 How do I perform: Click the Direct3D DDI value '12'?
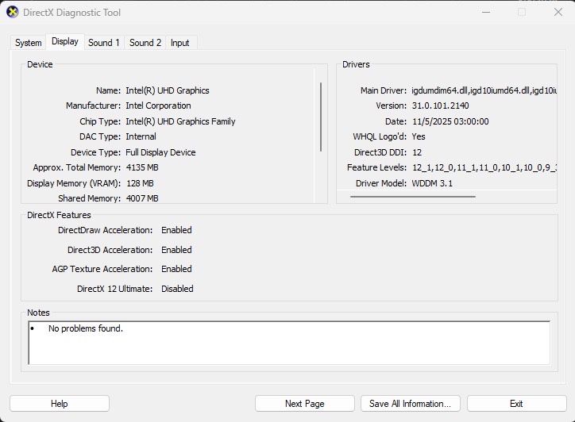(417, 152)
